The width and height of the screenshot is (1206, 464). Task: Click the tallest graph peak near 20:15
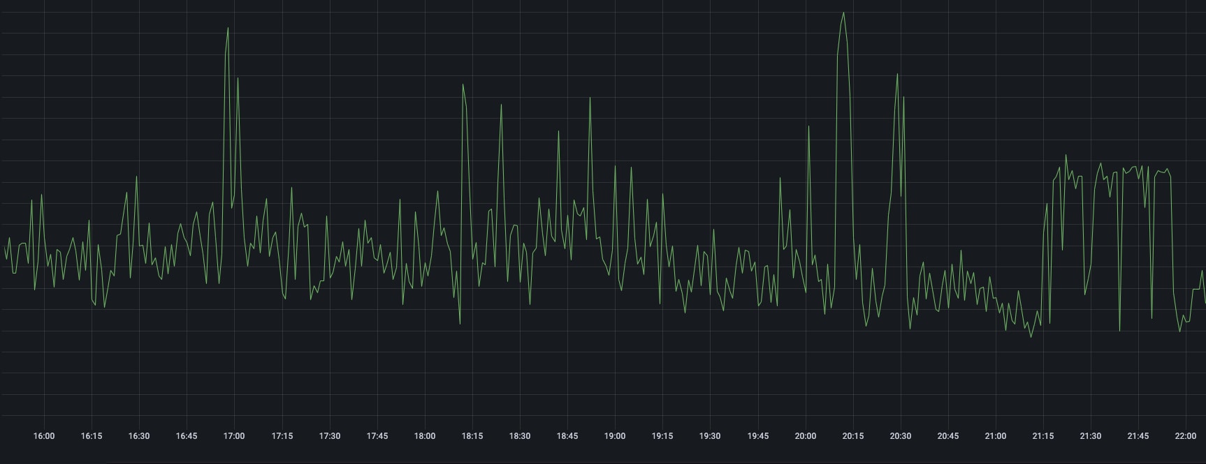843,13
